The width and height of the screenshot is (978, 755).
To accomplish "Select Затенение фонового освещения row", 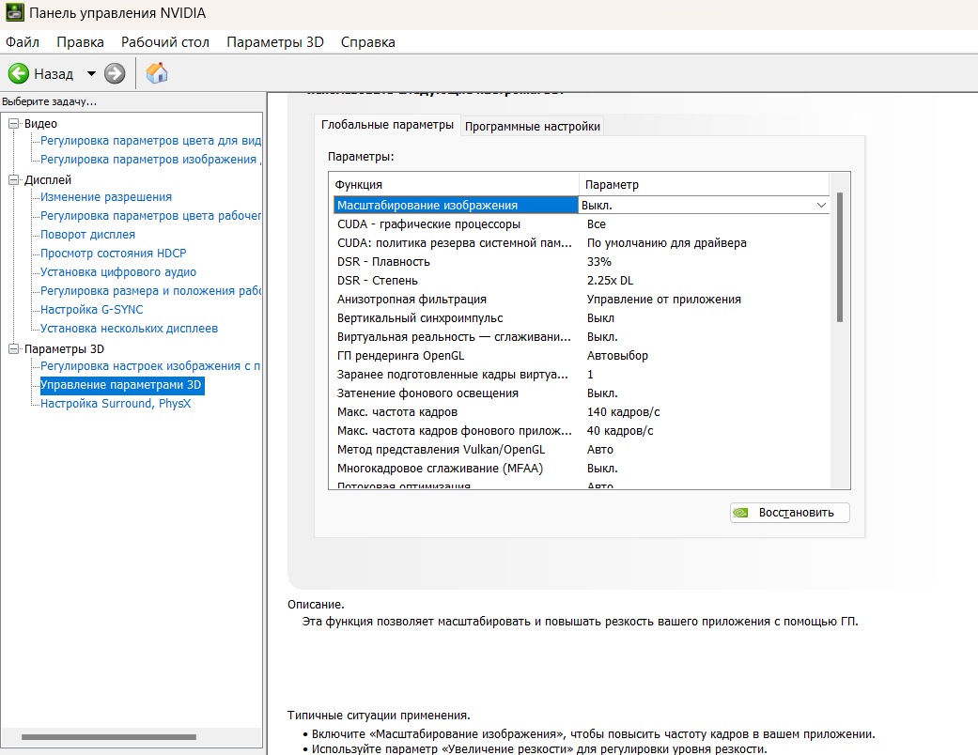I will click(582, 393).
